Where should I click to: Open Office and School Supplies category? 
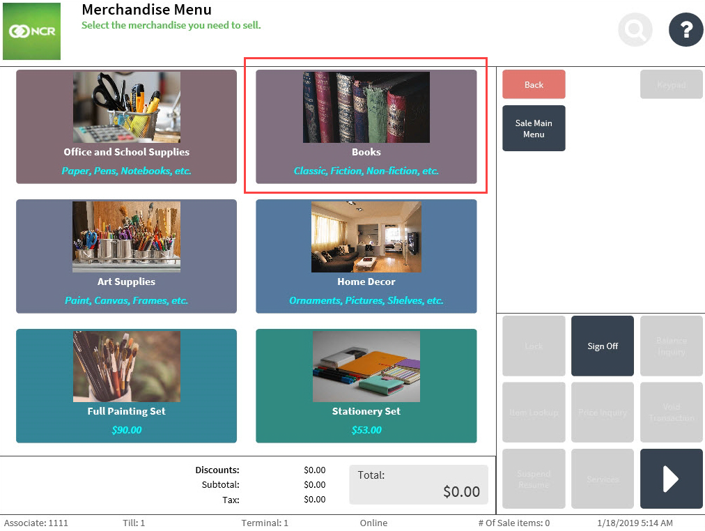(x=126, y=126)
